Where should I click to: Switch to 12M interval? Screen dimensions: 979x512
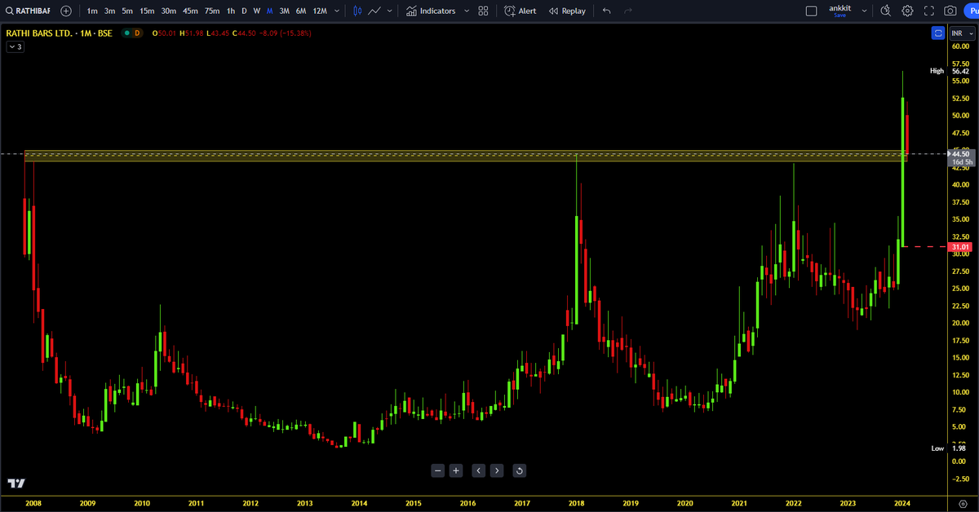320,11
